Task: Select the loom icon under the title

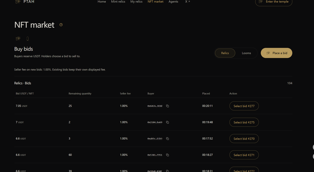Action: pos(28,39)
